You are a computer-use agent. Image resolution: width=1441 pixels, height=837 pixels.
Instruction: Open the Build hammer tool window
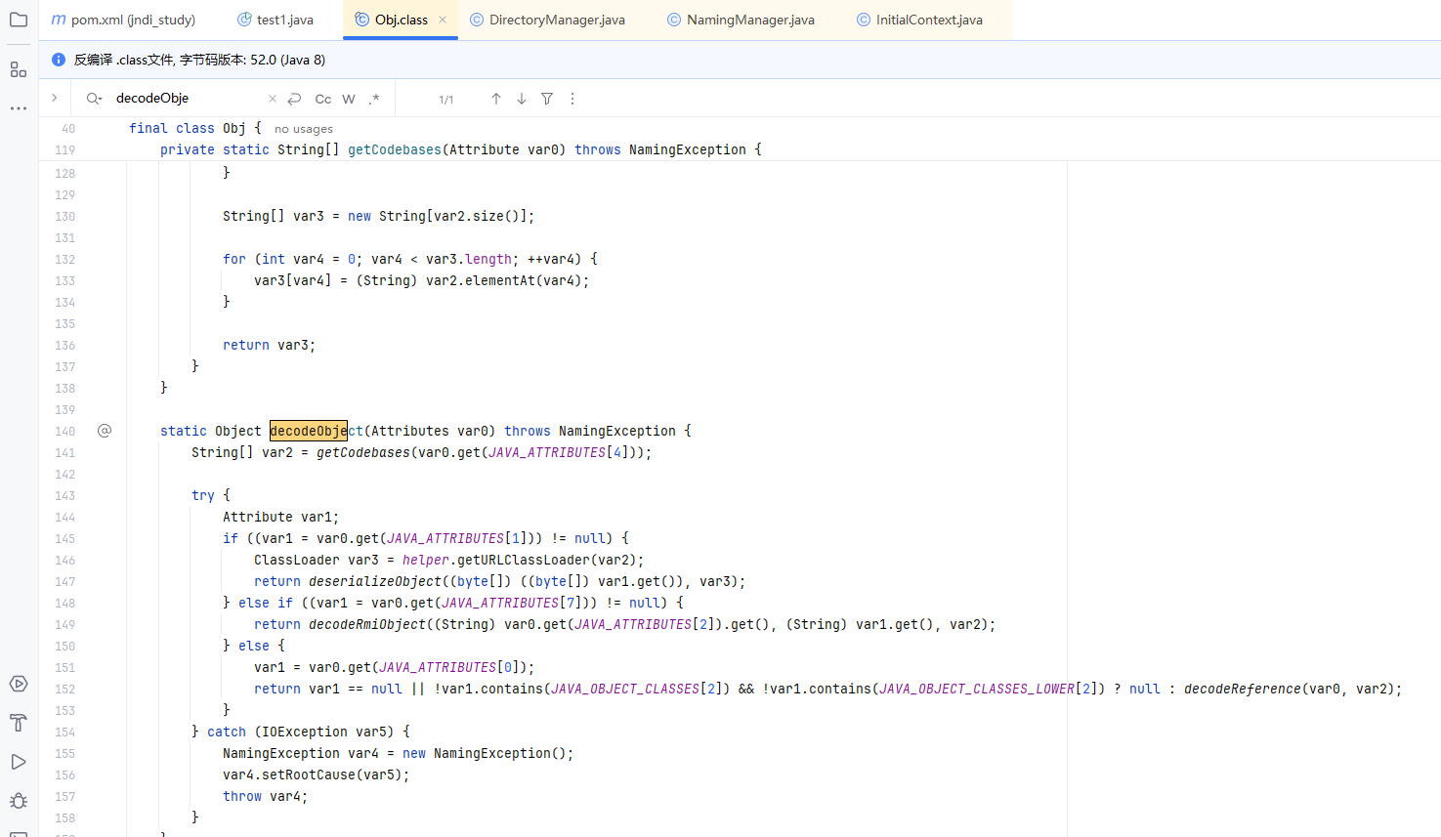[x=19, y=723]
